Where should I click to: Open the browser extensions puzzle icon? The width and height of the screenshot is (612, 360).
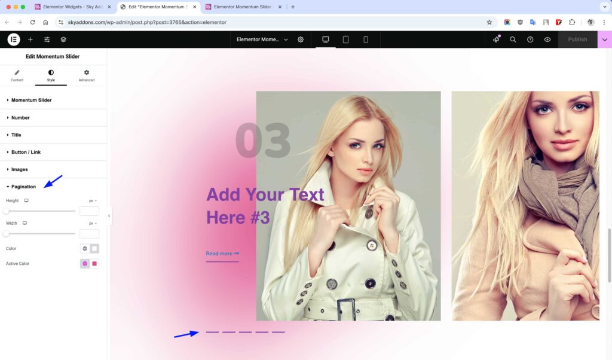coord(572,22)
